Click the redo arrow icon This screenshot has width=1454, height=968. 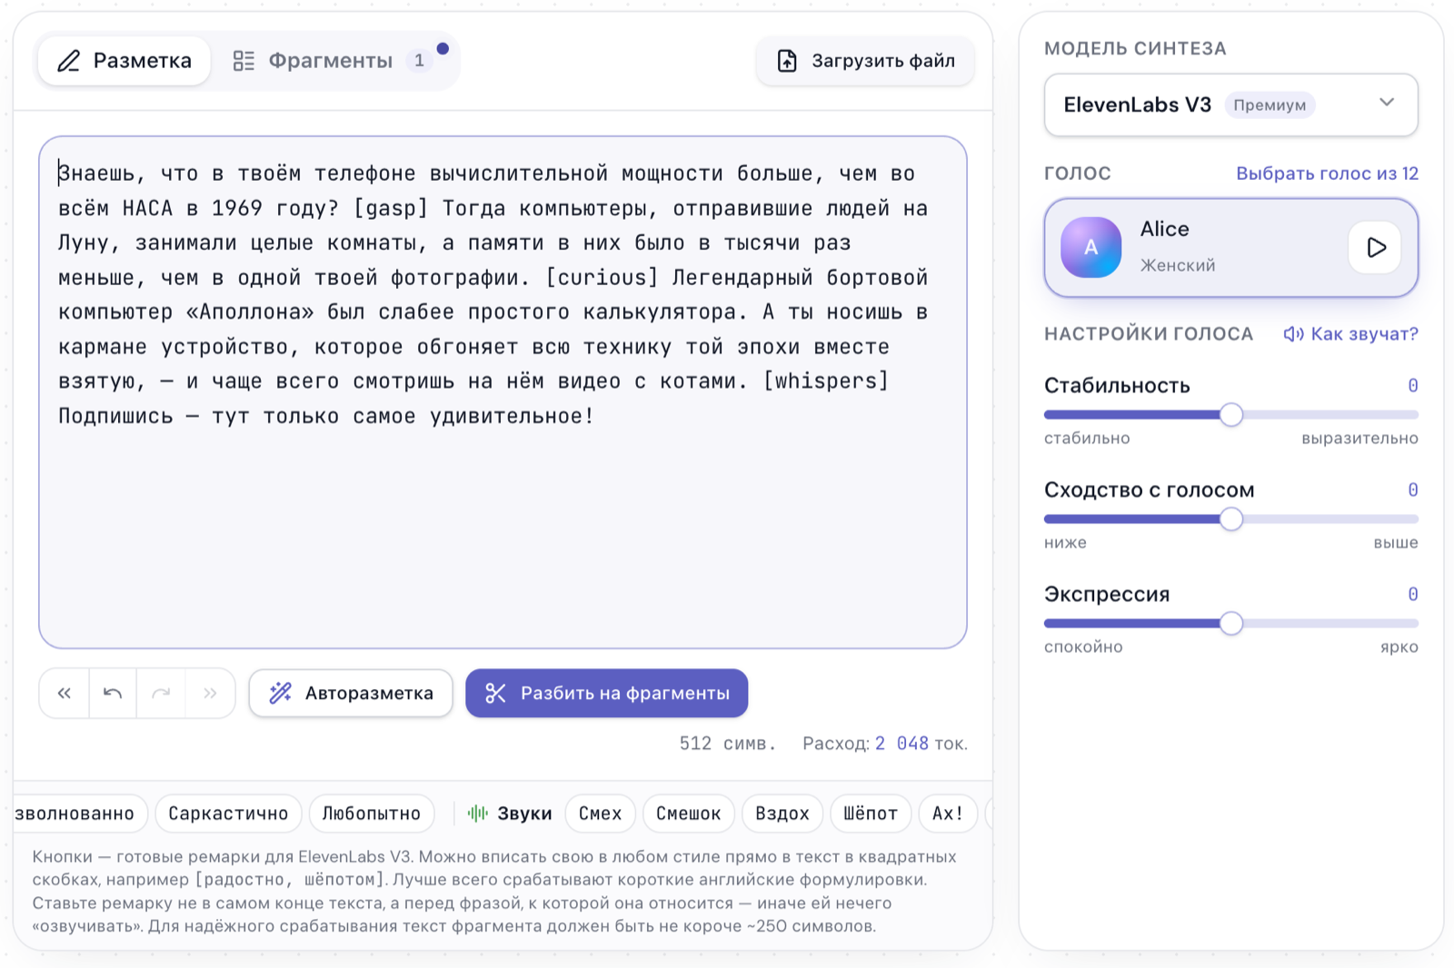(x=161, y=694)
